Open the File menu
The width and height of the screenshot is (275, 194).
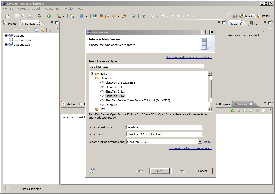4,9
